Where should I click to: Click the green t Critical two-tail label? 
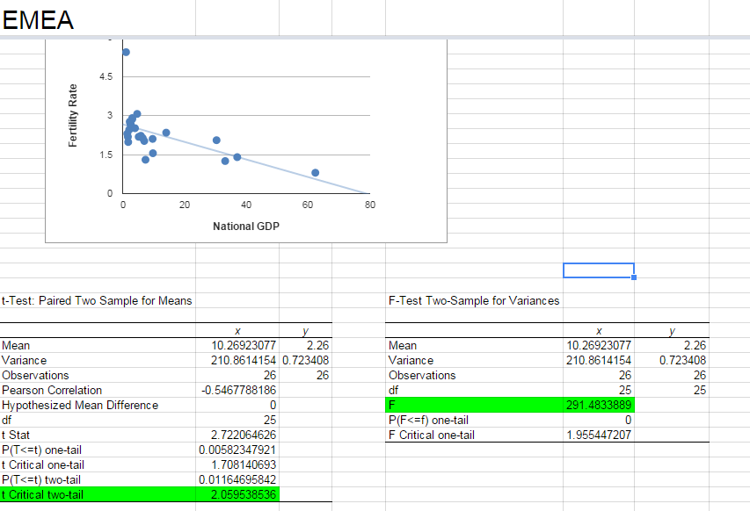(97, 494)
